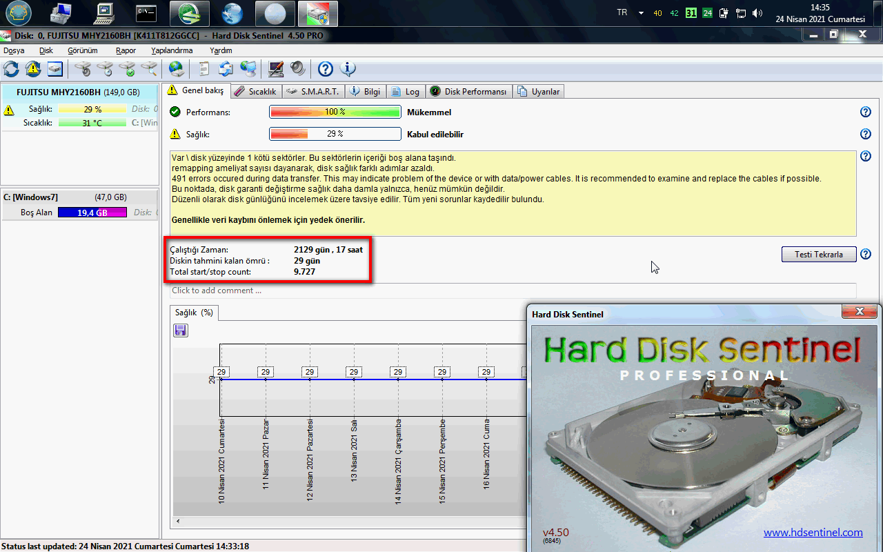883x552 pixels.
Task: Switch to Disk Performansı tab
Action: pyautogui.click(x=469, y=91)
